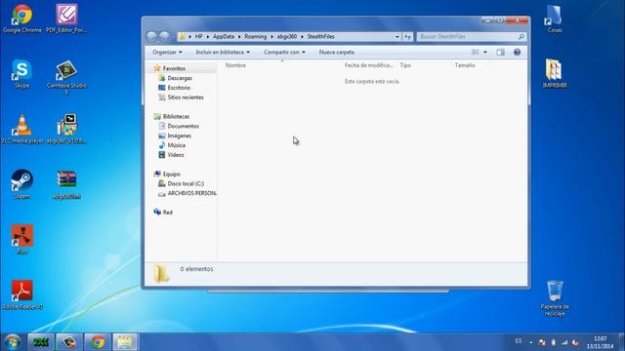
Task: Change the folder view style icon
Action: tap(476, 52)
